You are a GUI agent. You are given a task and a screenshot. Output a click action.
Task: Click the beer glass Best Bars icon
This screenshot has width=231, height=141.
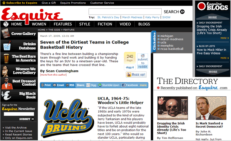pos(6,58)
